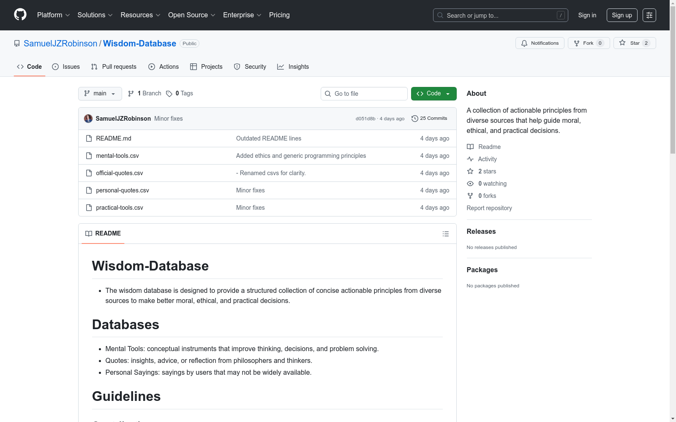Screen dimensions: 676x422
Task: Open the Wisdom-Database repository link
Action: [x=139, y=43]
